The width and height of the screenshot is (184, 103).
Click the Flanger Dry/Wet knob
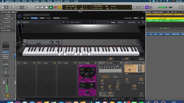87,92
